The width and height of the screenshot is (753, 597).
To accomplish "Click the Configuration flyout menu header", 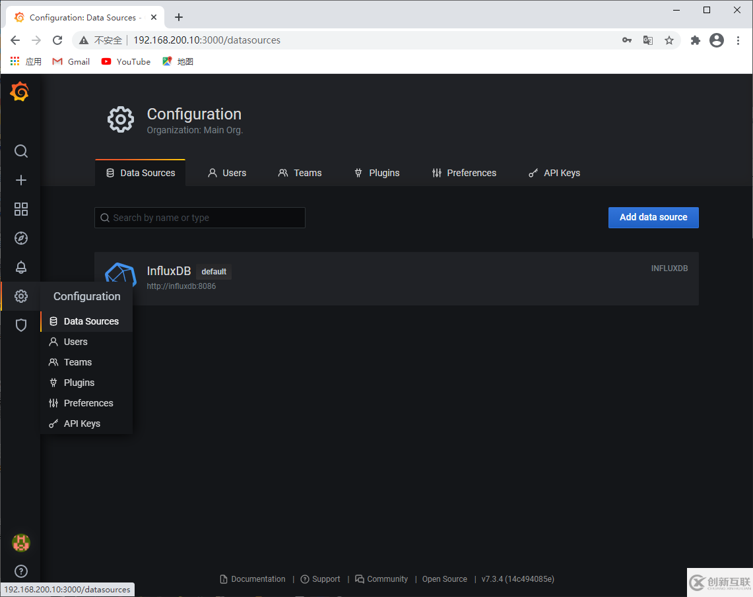I will [x=86, y=296].
